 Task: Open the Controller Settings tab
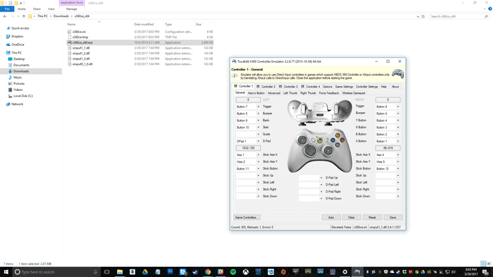[x=366, y=87]
